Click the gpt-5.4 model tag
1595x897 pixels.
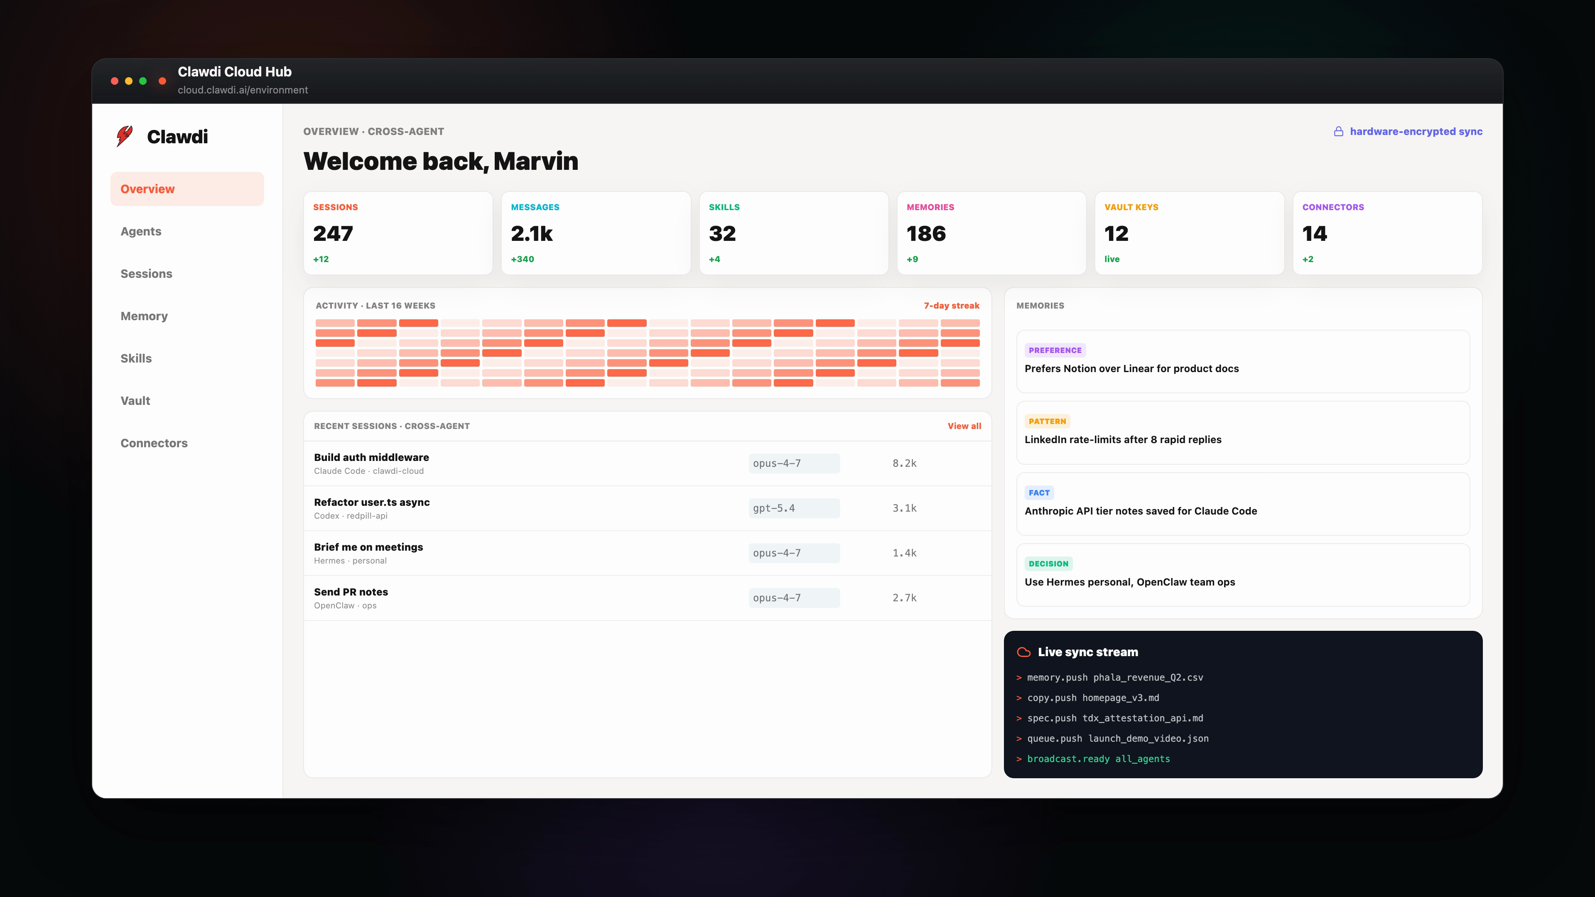[x=794, y=508]
